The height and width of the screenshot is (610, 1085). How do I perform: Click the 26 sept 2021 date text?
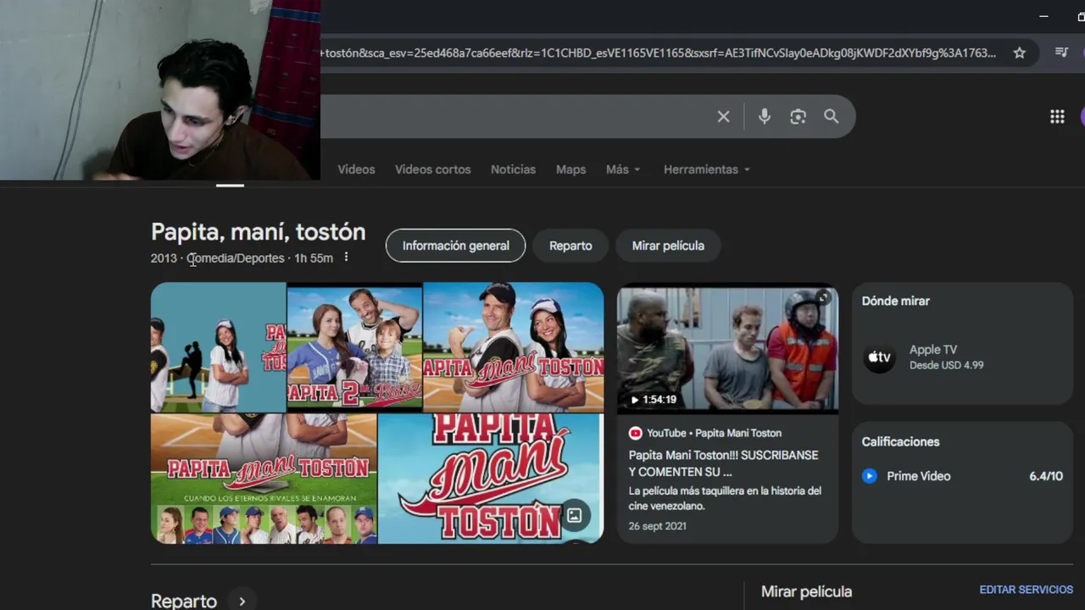(658, 526)
